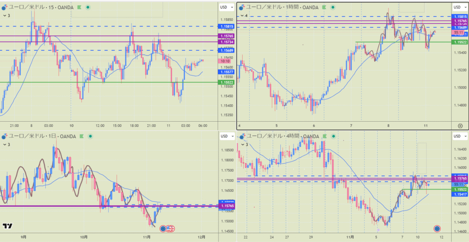Click the US flag economic event icon on daily chart

pos(170,228)
